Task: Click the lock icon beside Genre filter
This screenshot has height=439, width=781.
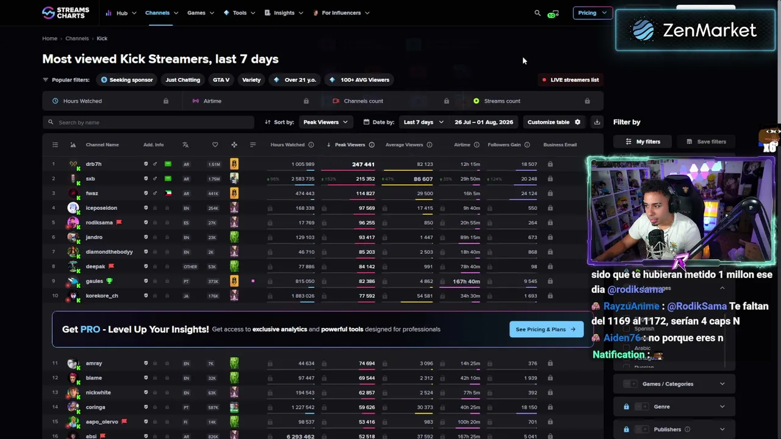Action: point(626,407)
